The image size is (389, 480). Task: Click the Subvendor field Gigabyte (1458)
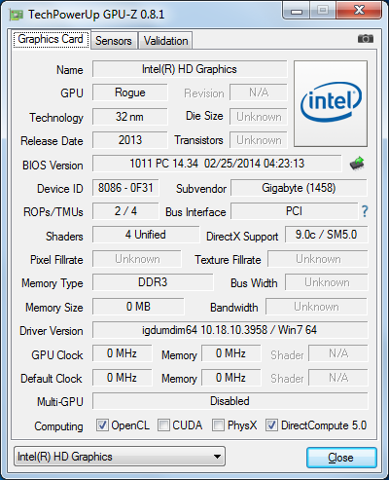click(x=299, y=188)
